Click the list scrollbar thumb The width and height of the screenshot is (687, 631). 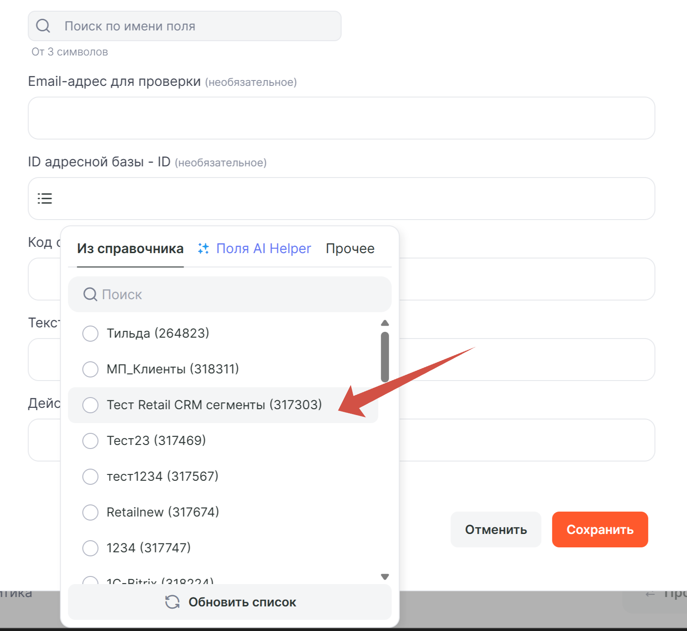coord(385,357)
